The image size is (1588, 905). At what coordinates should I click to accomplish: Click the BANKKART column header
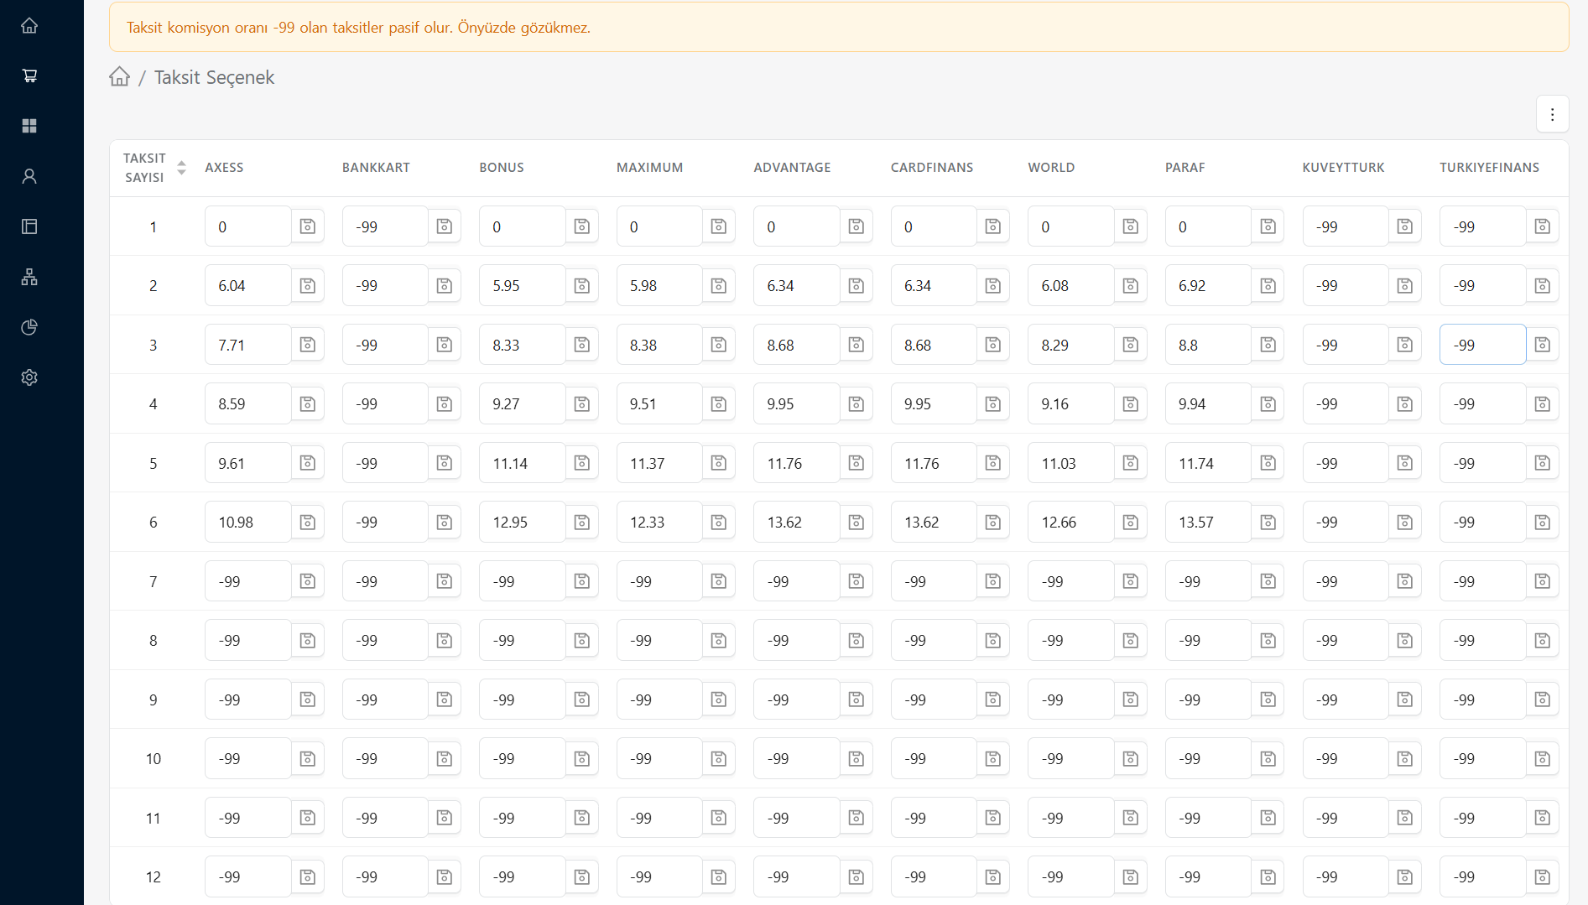click(x=376, y=168)
